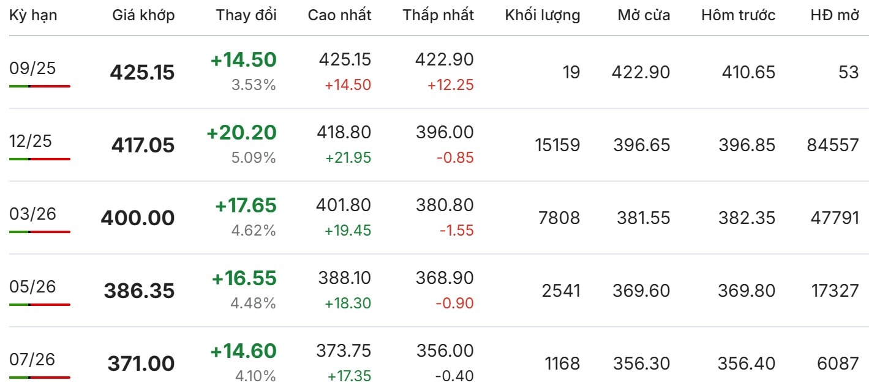Viewport: 869px width, 391px height.
Task: Select the 07/26 contract term
Action: (32, 359)
